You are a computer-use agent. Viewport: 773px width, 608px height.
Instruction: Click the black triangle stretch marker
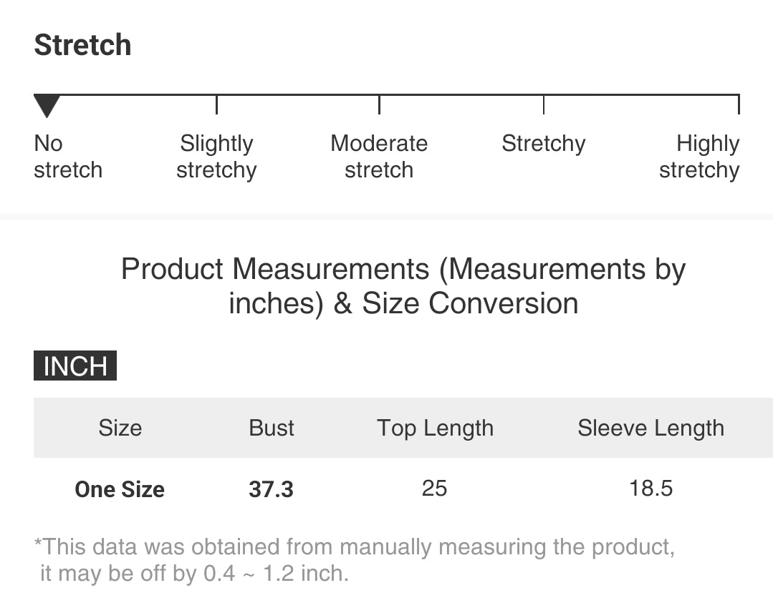pyautogui.click(x=47, y=107)
